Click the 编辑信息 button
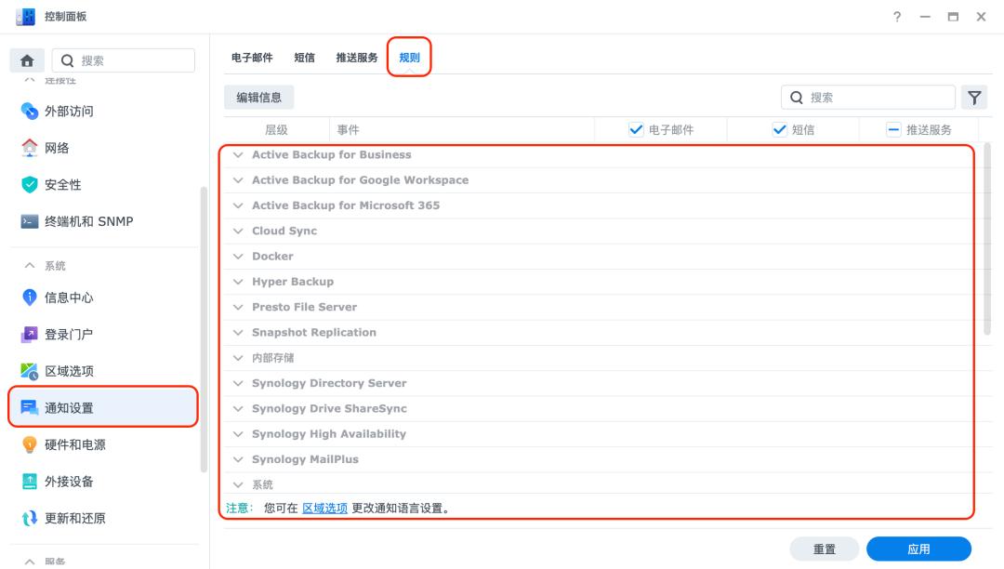 click(x=258, y=97)
